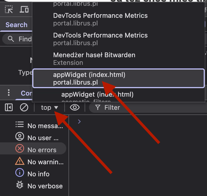Open the top JavaScript context dropdown
The width and height of the screenshot is (207, 196).
coord(49,108)
